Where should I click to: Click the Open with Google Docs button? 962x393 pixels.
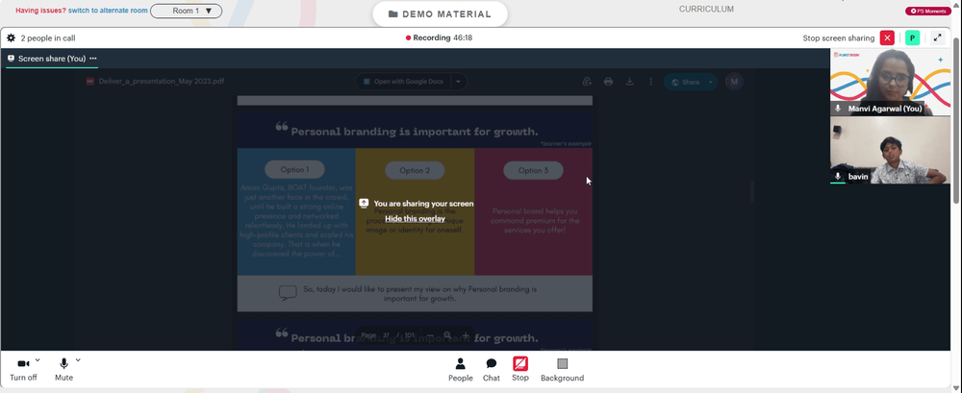[403, 82]
